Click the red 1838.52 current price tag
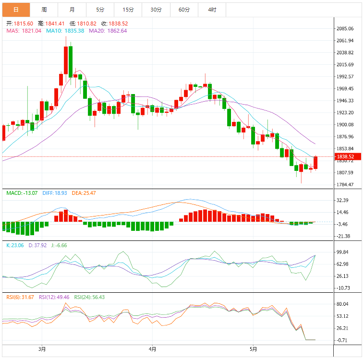This screenshot has width=364, height=359. click(x=348, y=156)
